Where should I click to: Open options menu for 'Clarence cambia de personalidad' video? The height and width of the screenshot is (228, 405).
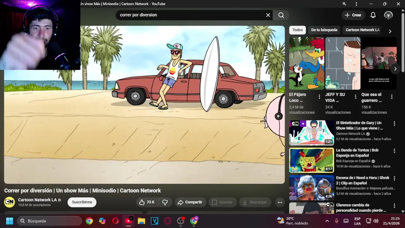point(394,206)
